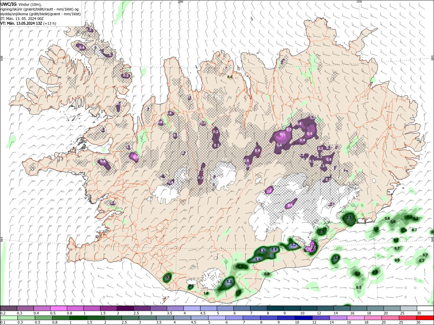The width and height of the screenshot is (434, 325).
Task: Click the 'VT: Mán. 13.05.2024 13Z (+13 h)' line
Action: pos(28,23)
